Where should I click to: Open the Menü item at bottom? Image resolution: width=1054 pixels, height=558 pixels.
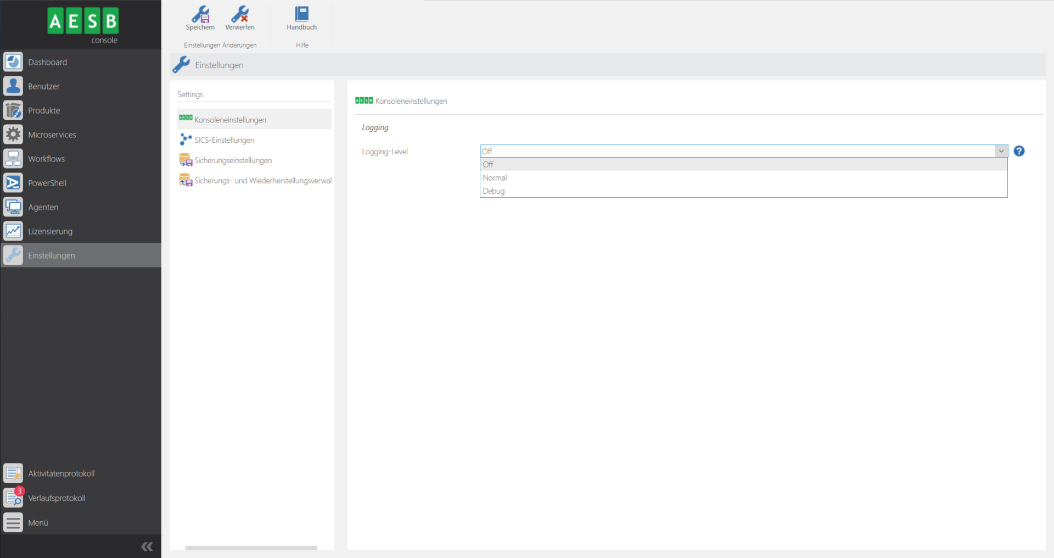(38, 523)
